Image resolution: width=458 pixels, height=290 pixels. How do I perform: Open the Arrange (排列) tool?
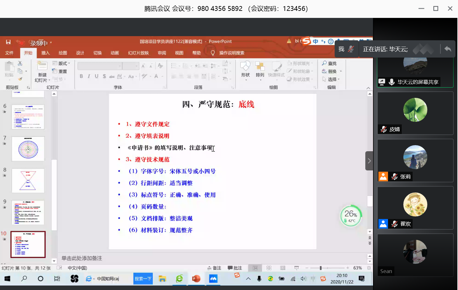pos(260,70)
